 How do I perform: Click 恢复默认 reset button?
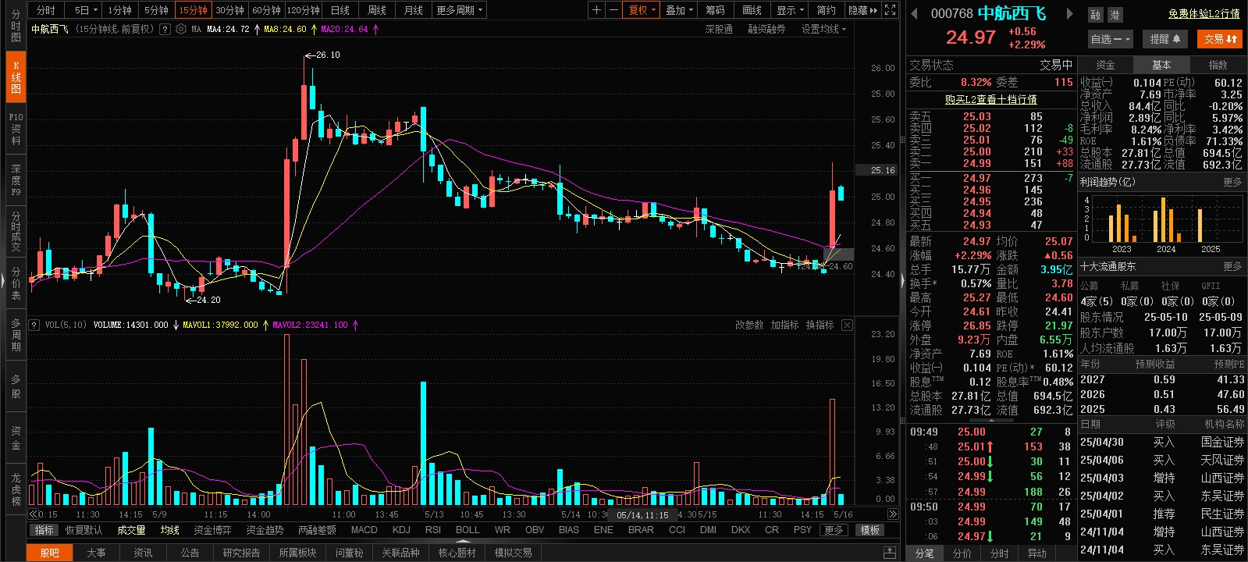(x=84, y=530)
